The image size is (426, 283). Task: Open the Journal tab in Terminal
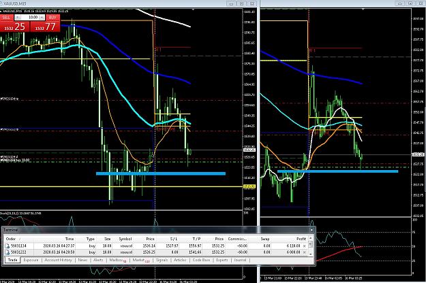coord(240,260)
